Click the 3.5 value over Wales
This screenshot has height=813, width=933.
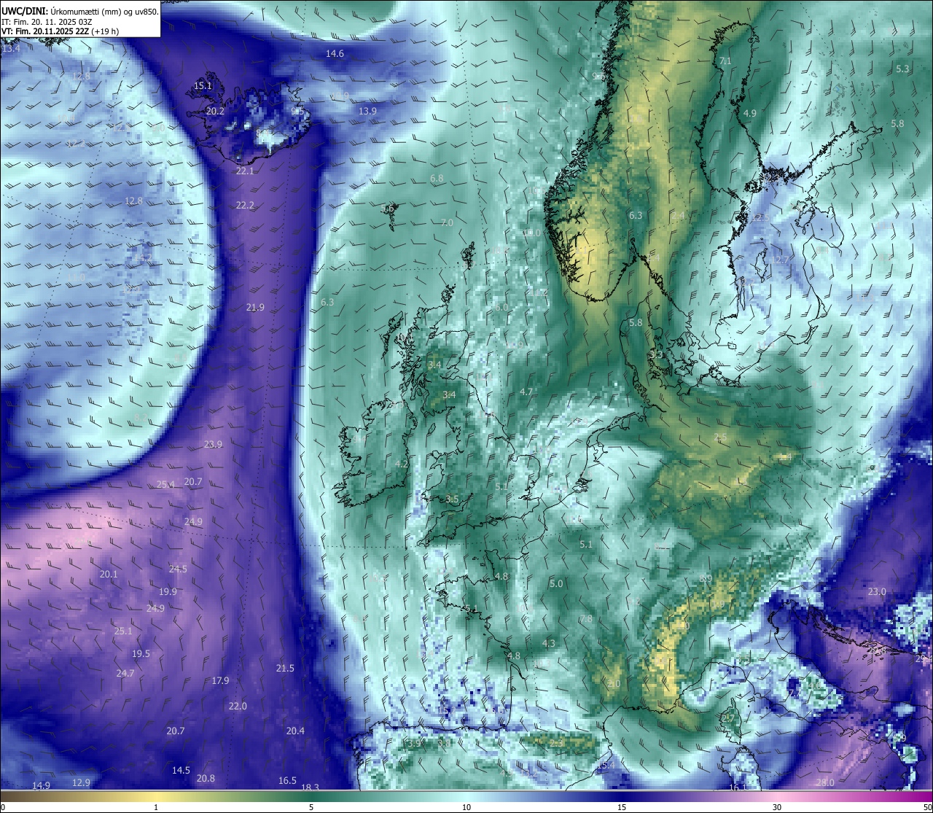[452, 499]
